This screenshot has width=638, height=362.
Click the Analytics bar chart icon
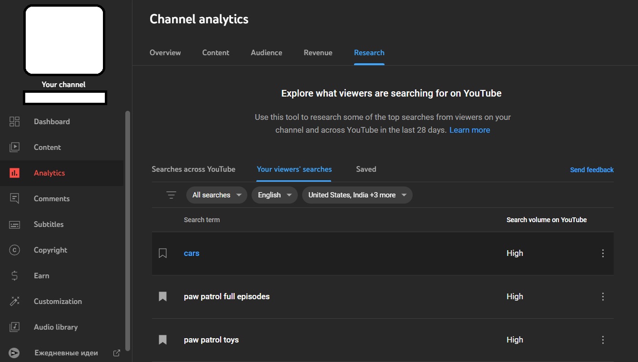15,173
